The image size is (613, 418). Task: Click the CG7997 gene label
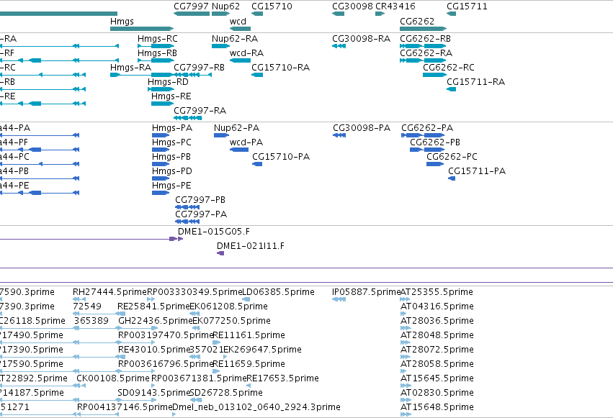tap(191, 6)
